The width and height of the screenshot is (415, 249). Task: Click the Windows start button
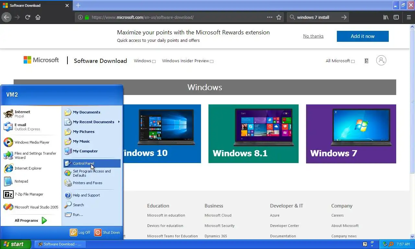pos(15,244)
